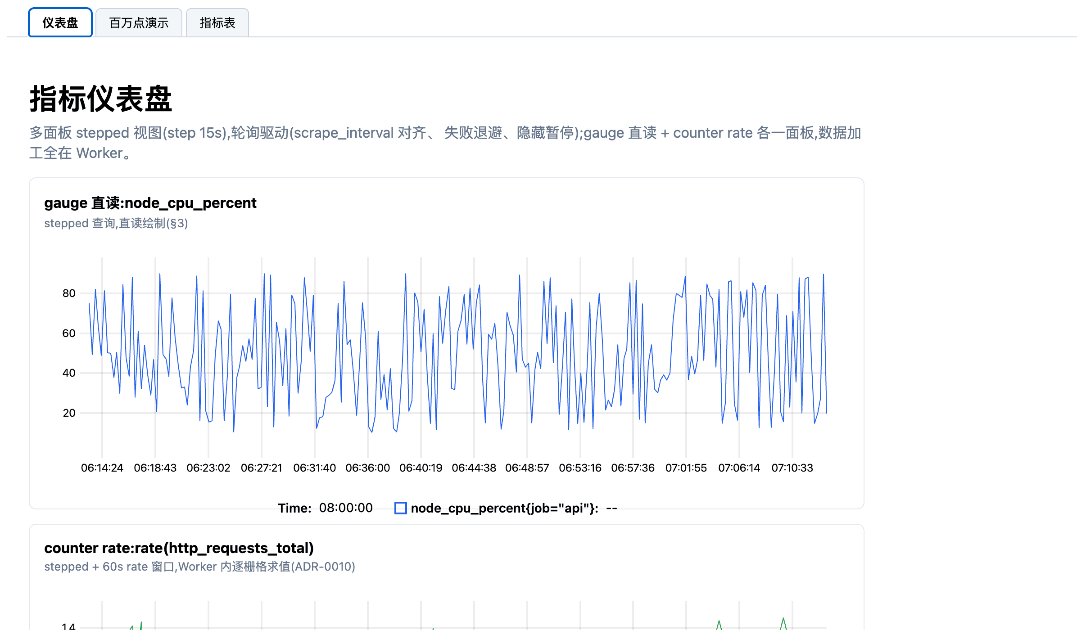Click legend label node_cpu_percent{job="api"}
The width and height of the screenshot is (1077, 630).
[505, 508]
